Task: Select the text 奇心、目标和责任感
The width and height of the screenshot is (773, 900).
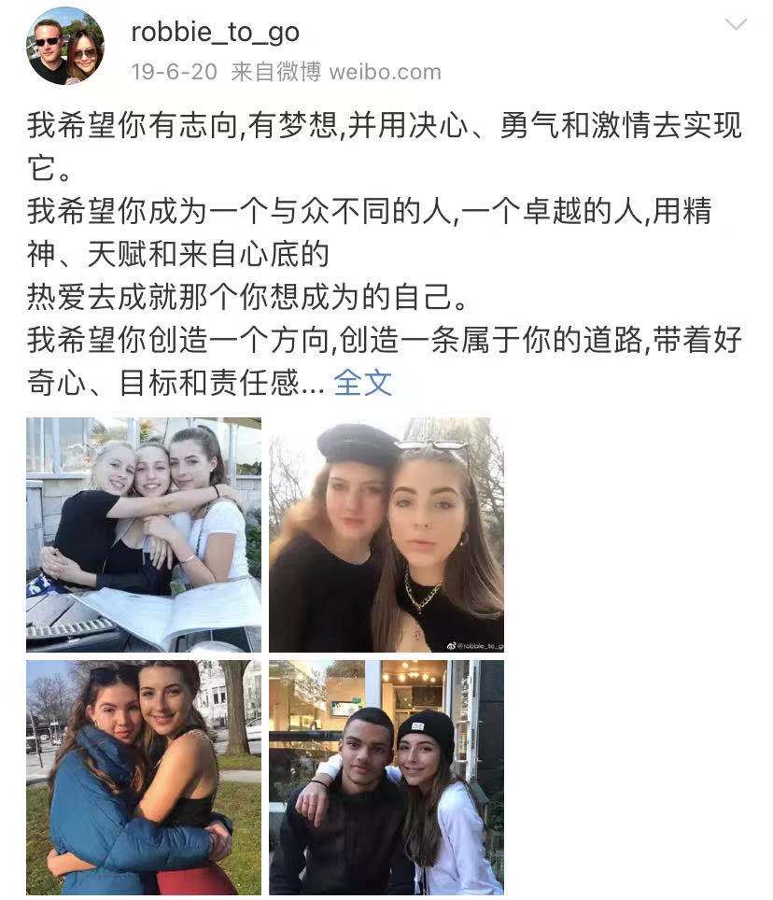Action: point(163,382)
